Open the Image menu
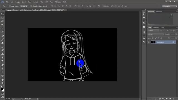Viewport: 178px width, 100px height. coord(18,2)
